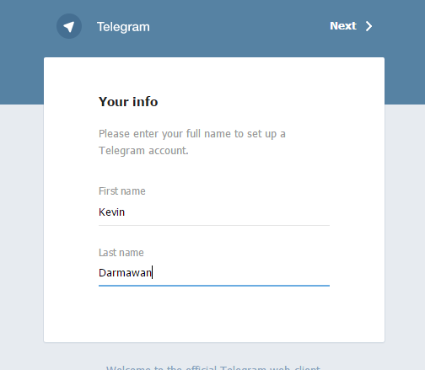Click blank white card area below Last name

click(x=214, y=314)
